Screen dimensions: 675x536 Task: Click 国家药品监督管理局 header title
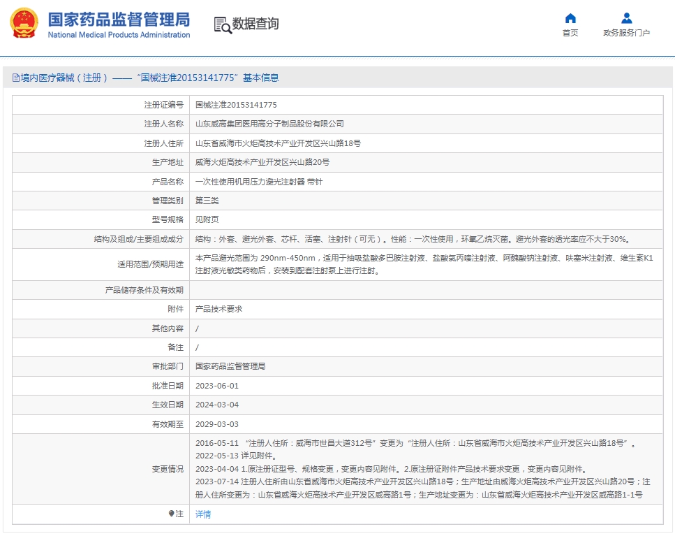(x=119, y=20)
